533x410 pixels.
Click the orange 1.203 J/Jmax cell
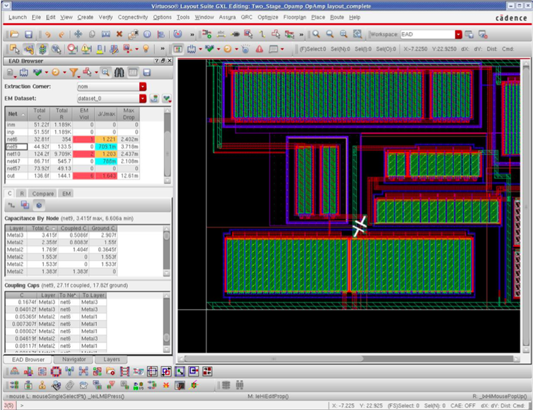point(106,154)
